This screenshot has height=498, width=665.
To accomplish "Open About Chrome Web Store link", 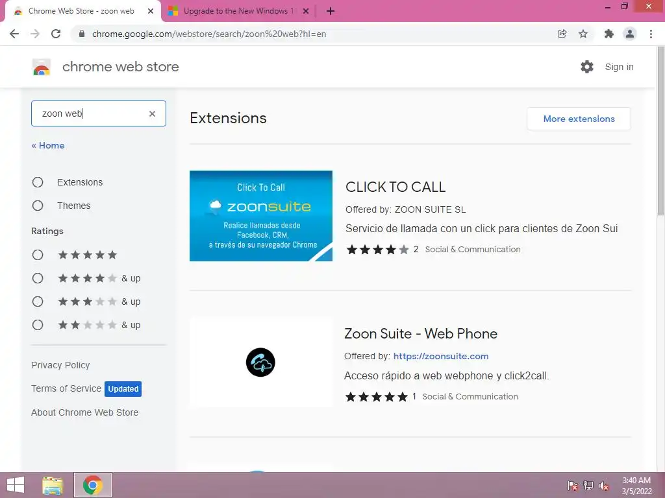I will click(x=85, y=412).
